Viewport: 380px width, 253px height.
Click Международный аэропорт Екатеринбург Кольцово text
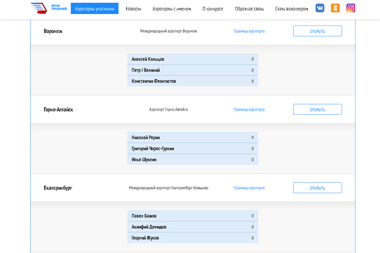pyautogui.click(x=169, y=188)
